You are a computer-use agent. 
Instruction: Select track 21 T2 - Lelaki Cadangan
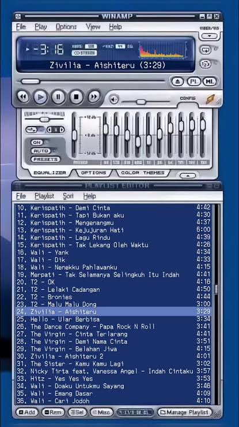click(x=113, y=289)
